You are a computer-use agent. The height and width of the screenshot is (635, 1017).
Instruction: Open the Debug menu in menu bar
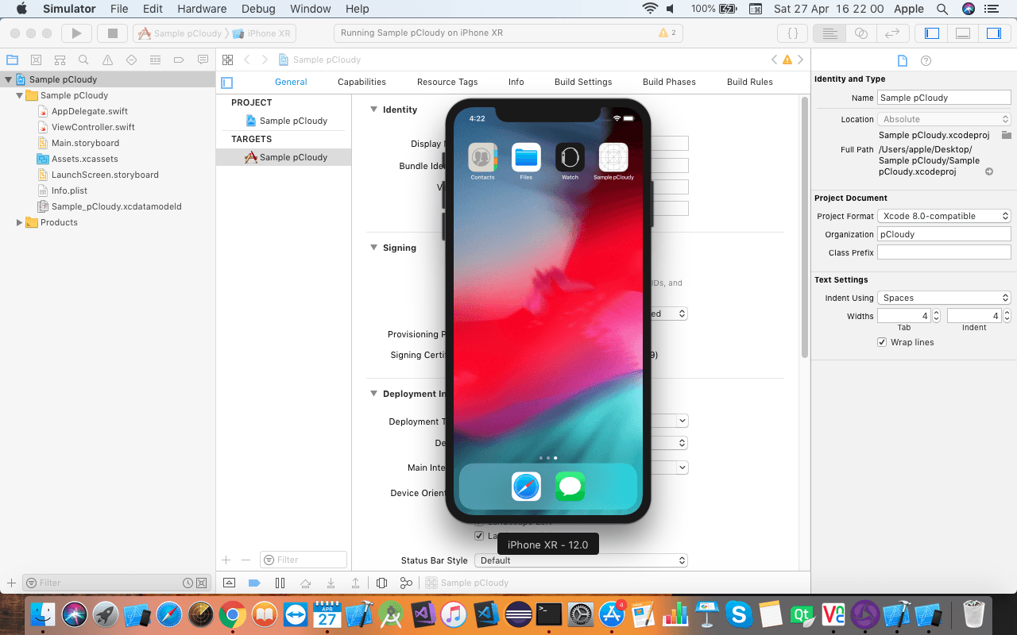[x=258, y=9]
